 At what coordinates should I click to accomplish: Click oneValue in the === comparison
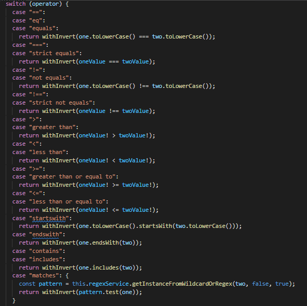click(x=92, y=61)
